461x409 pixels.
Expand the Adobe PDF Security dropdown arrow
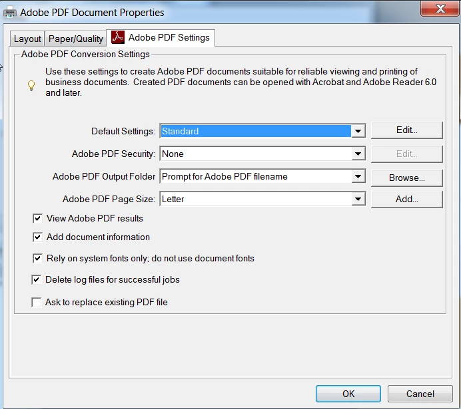(358, 154)
